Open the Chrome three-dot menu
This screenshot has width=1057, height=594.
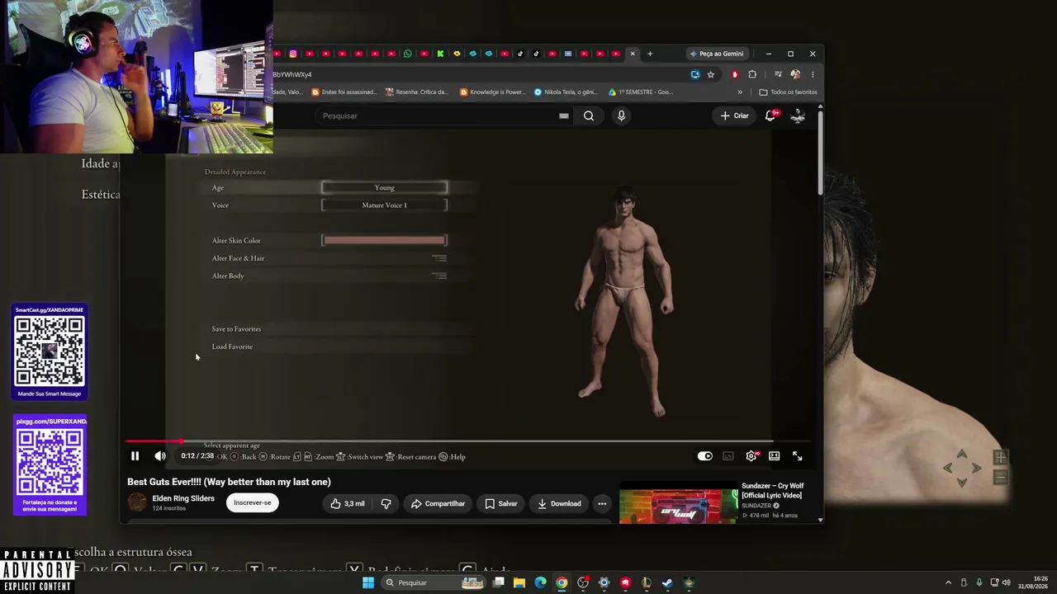pos(813,74)
